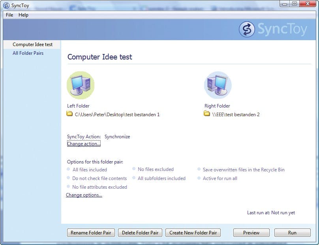Screen dimensions: 319x245
Task: Click the folder icon beside the \\EEE path
Action: 207,114
